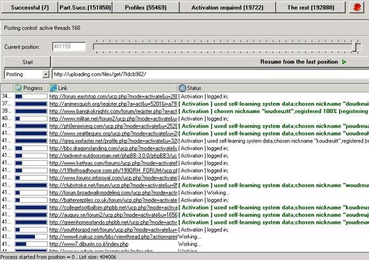
Task: Click status bar text List size 404006
Action: tap(98, 257)
